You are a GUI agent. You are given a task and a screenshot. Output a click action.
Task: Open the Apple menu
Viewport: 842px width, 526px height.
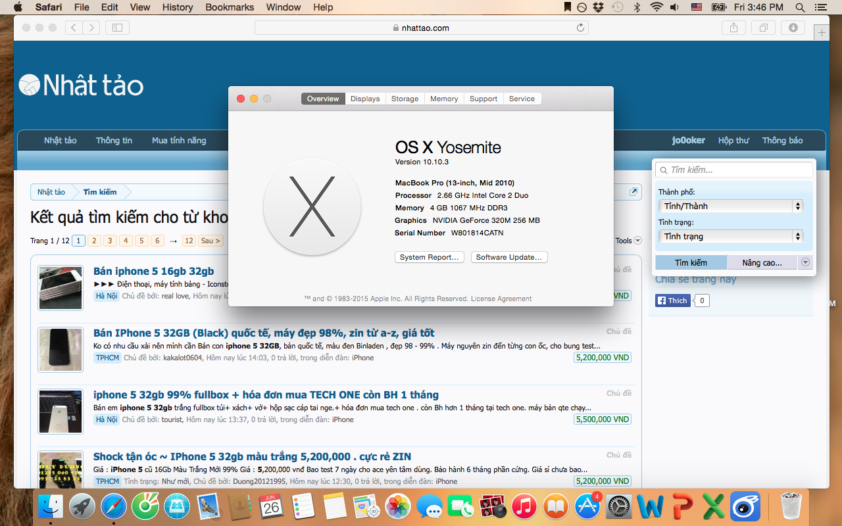pos(18,7)
